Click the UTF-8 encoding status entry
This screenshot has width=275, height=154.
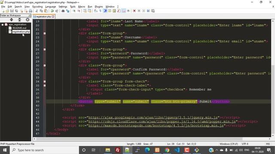245,144
